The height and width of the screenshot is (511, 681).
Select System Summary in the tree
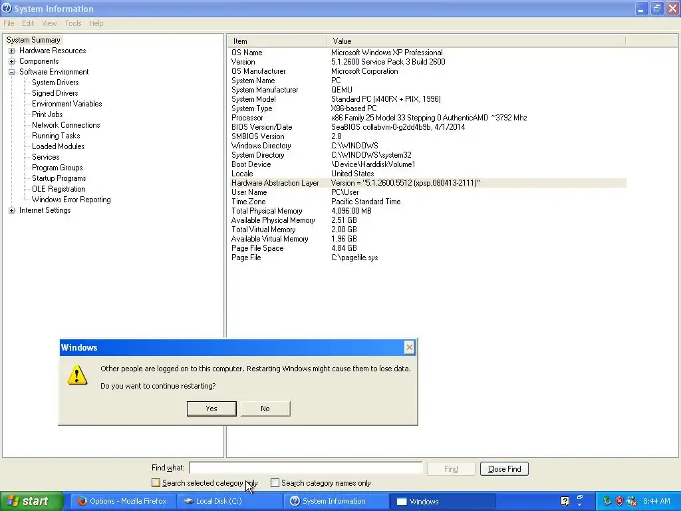tap(33, 40)
